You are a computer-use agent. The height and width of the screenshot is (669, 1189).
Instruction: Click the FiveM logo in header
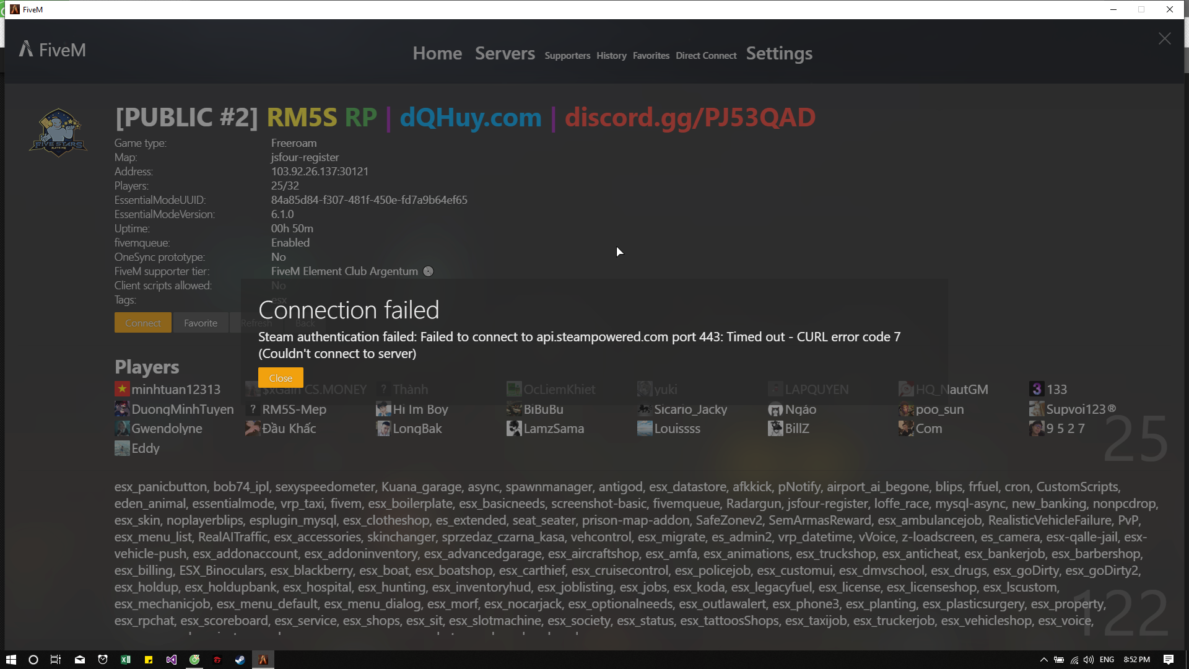(x=53, y=50)
